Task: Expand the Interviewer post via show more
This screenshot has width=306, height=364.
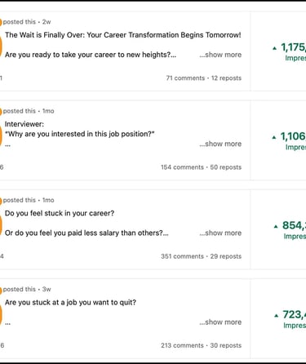Action: pos(220,144)
